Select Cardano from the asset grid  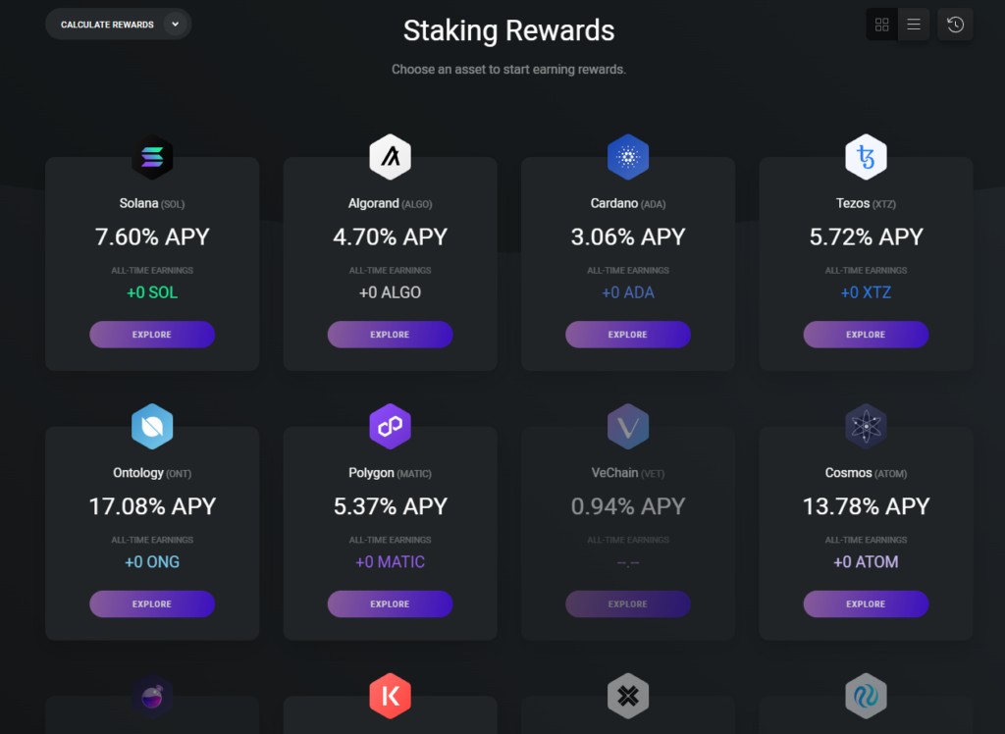[x=627, y=262]
